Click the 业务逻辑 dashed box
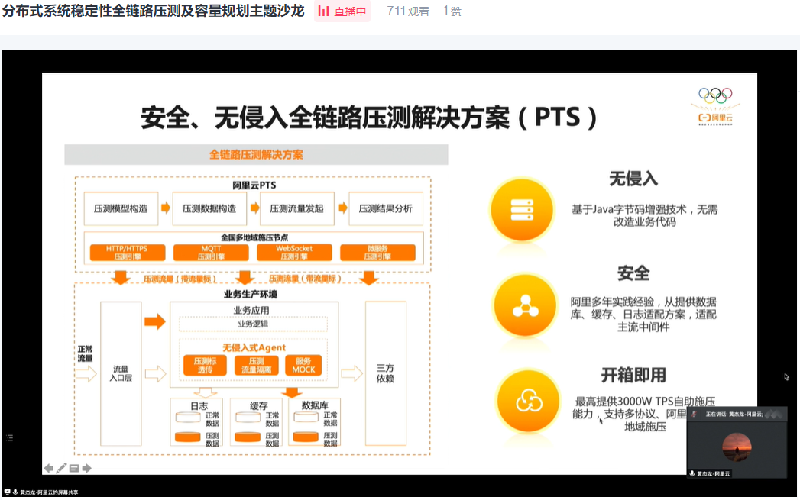 point(253,324)
